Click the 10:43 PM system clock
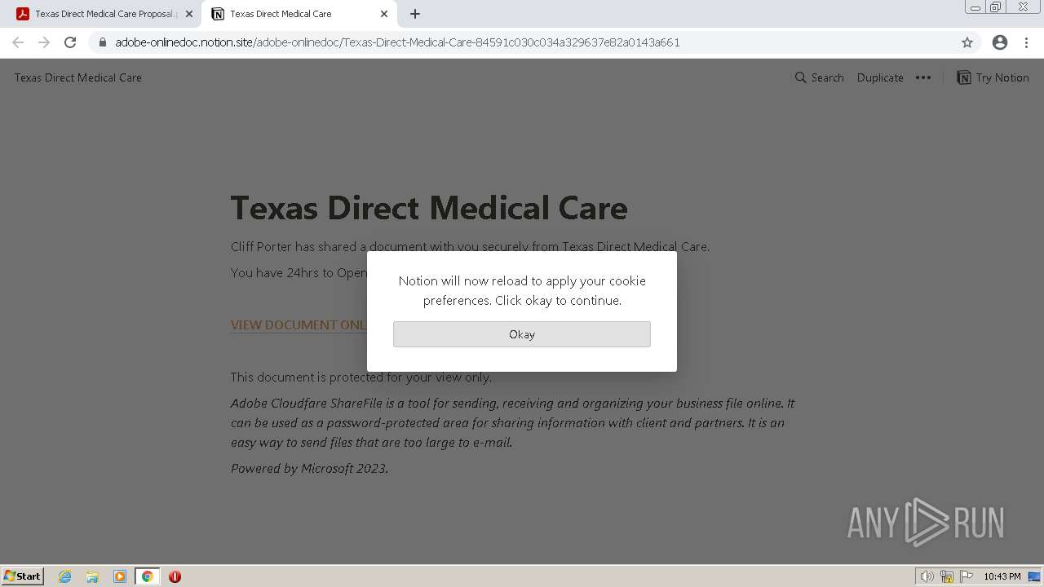The image size is (1044, 587). click(1002, 576)
